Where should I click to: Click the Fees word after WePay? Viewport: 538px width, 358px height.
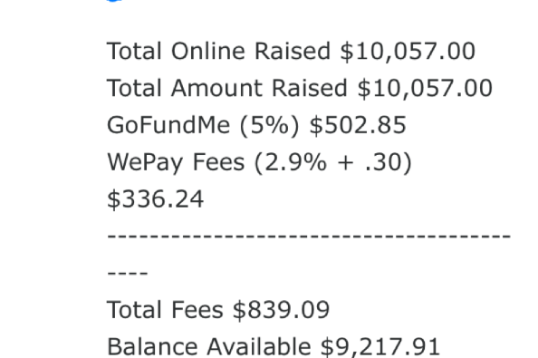pyautogui.click(x=218, y=162)
